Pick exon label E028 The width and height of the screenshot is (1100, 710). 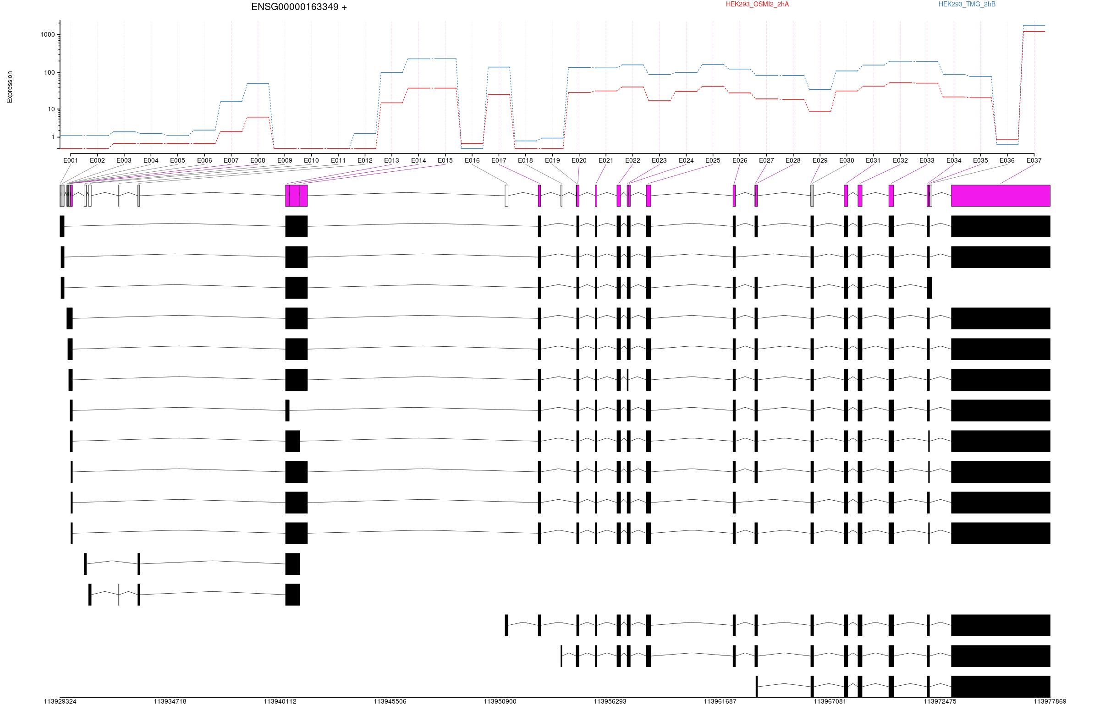(x=793, y=160)
